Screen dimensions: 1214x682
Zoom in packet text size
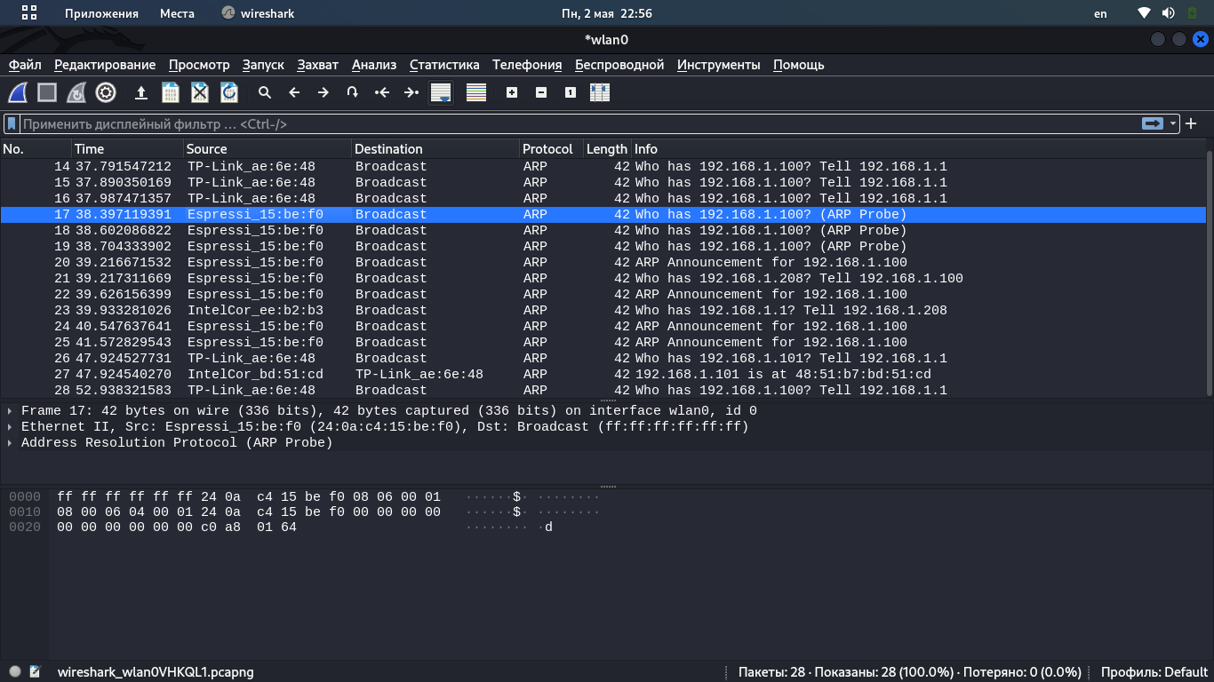click(512, 92)
